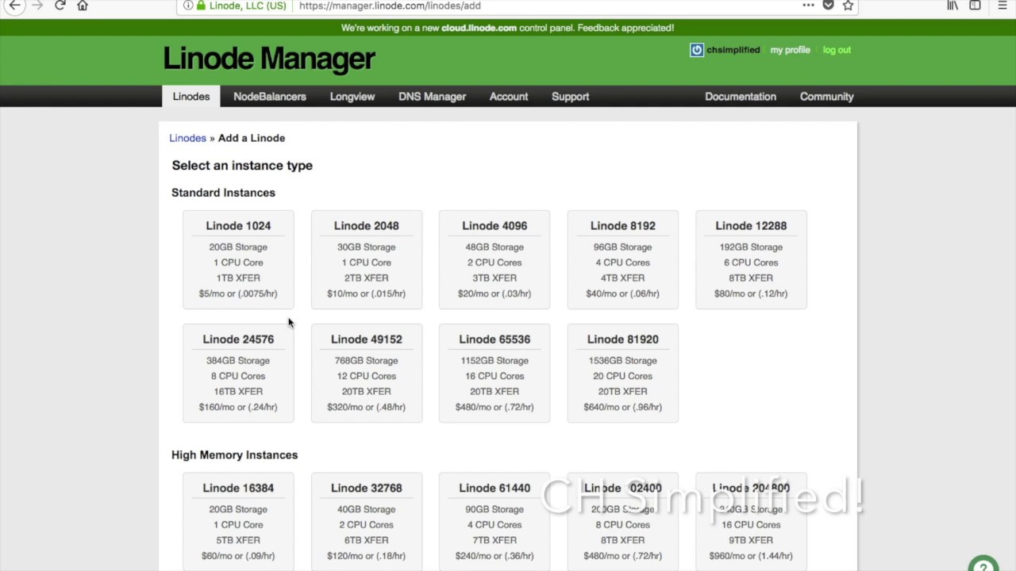Click the Standard Instances heading
The image size is (1016, 571).
[223, 193]
